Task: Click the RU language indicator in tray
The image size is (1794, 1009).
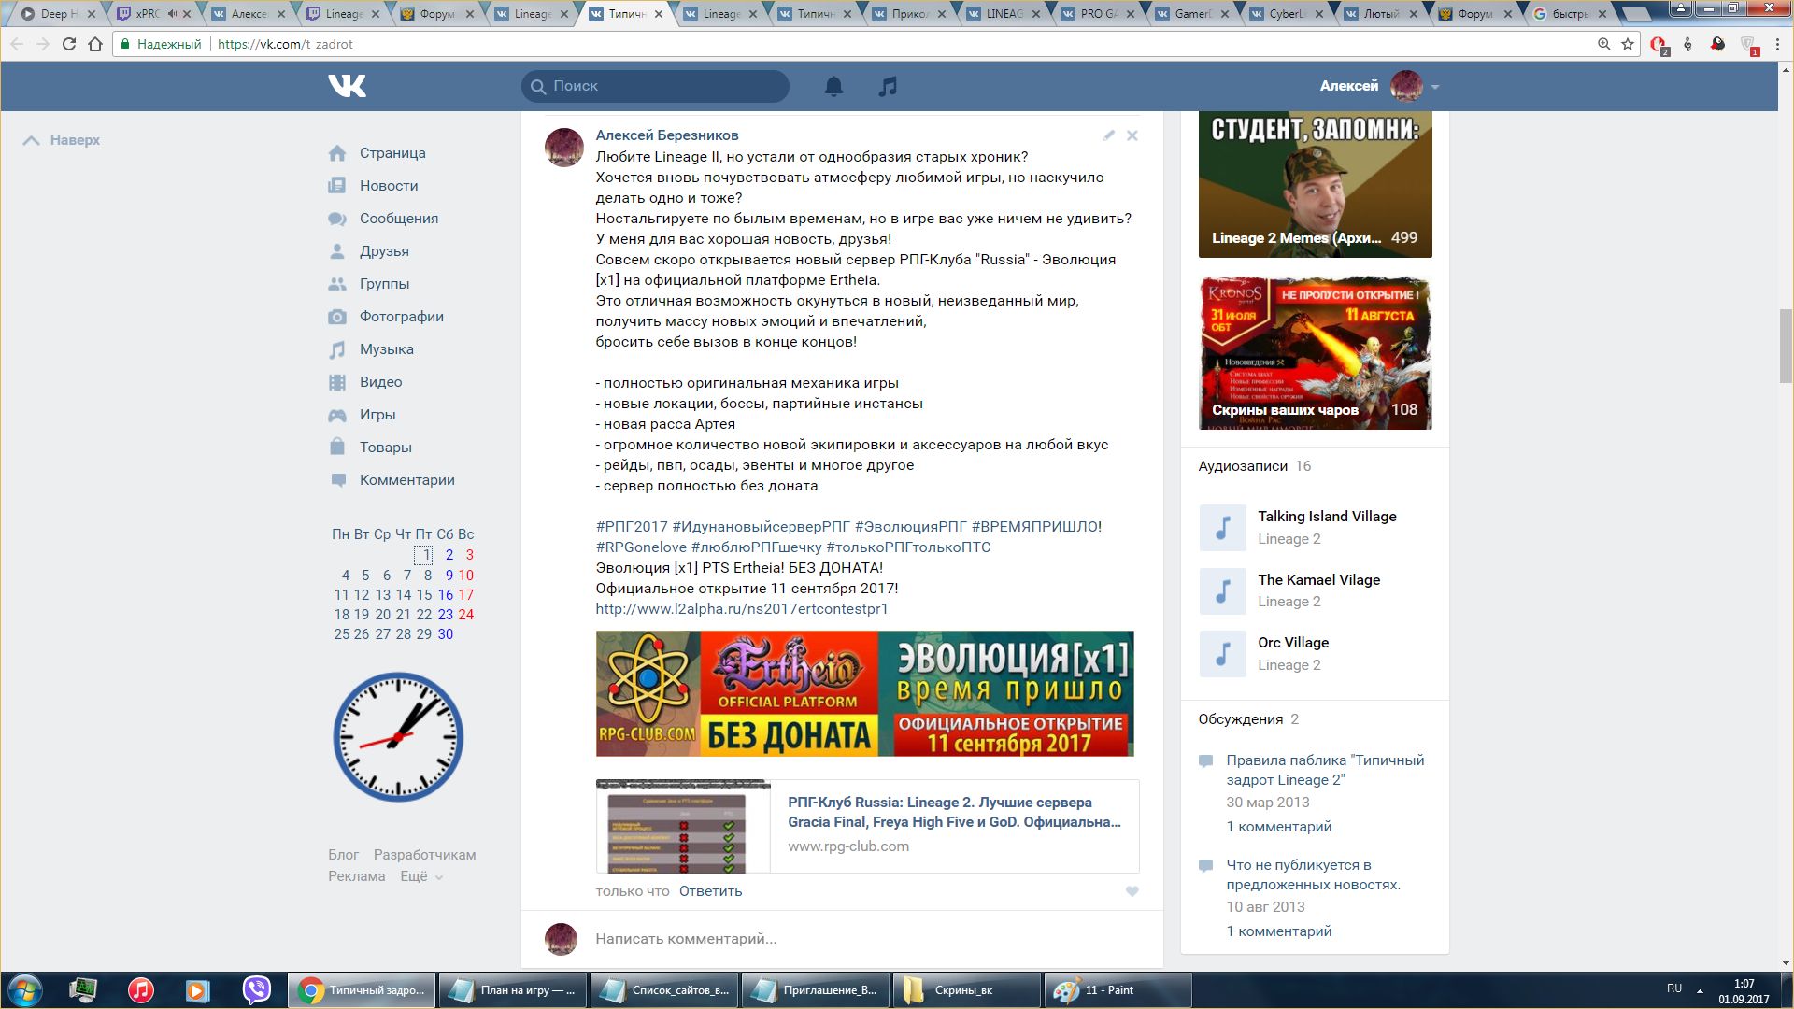Action: [1674, 988]
